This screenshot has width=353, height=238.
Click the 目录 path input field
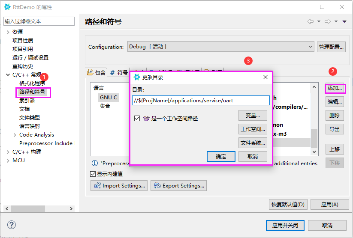tap(201, 101)
